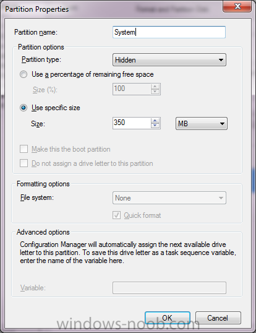Click the Size field showing 350
Viewport: 256px width, 333px height.
coord(132,123)
